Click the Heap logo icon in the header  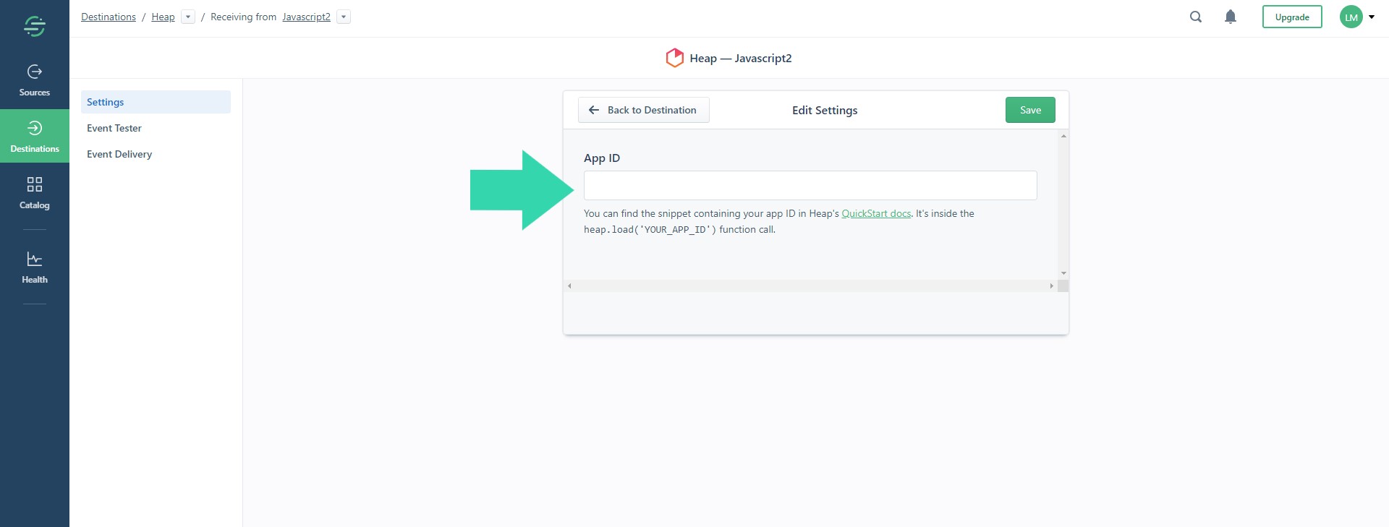pyautogui.click(x=674, y=58)
